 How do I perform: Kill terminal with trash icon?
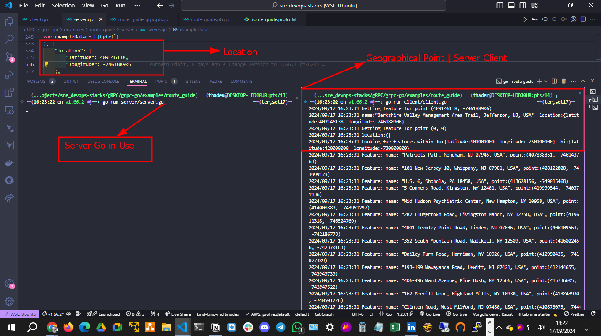563,81
